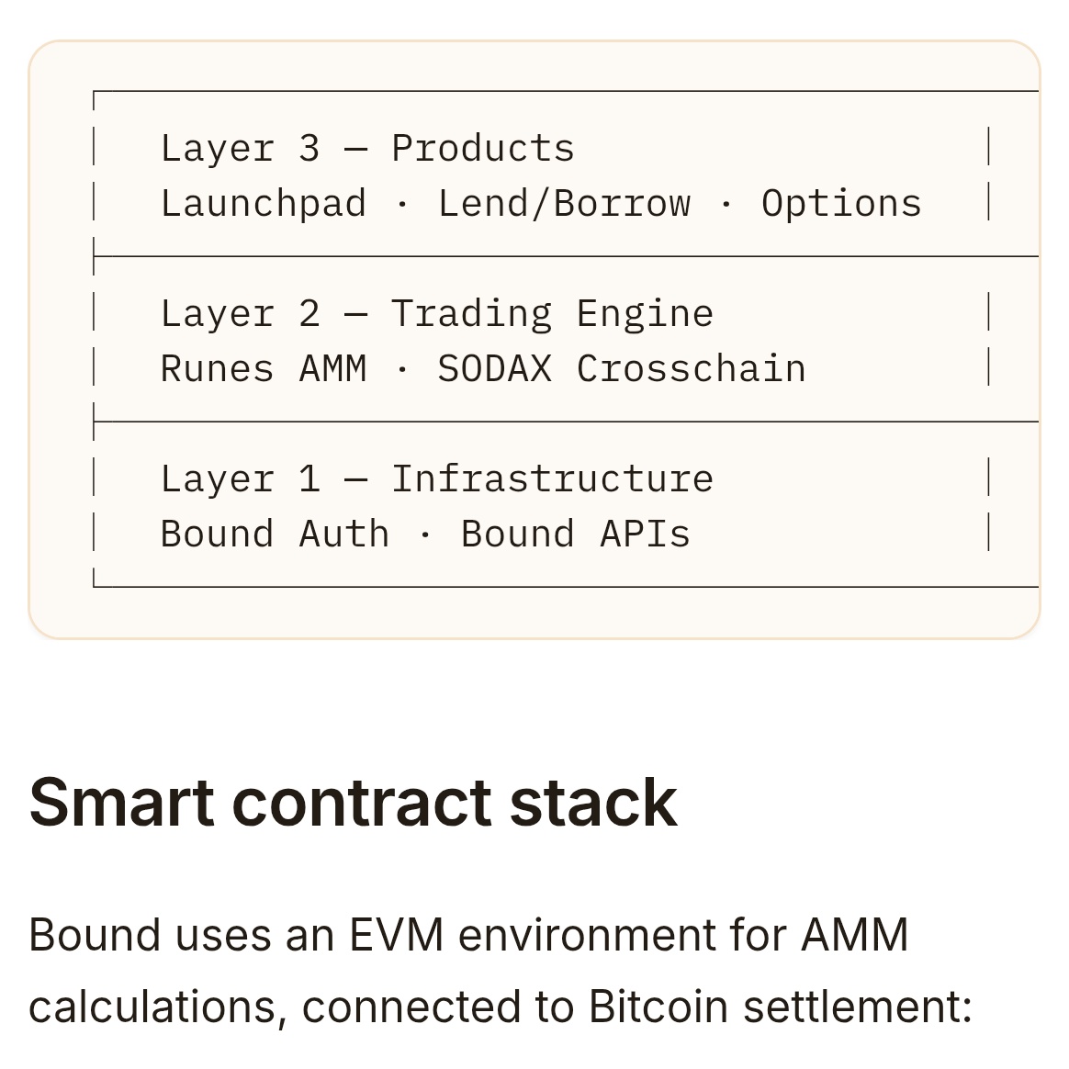The width and height of the screenshot is (1069, 1069).
Task: Click "Trading Engine" in the Layer 2 title
Action: click(552, 314)
